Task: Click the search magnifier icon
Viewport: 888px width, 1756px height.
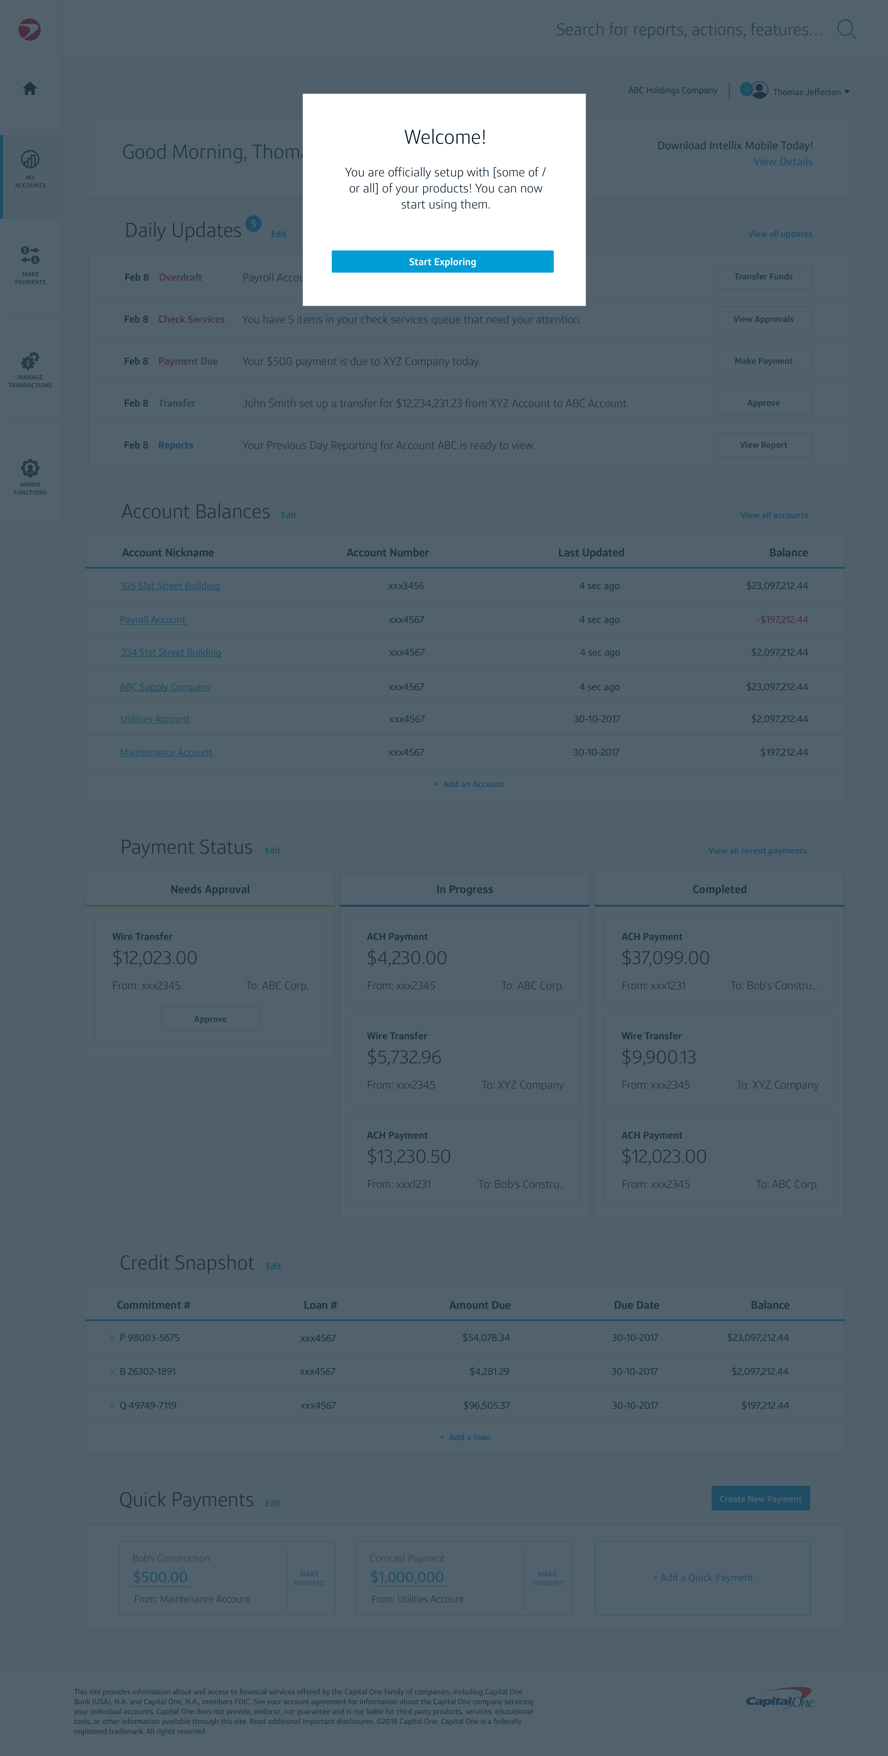Action: click(846, 29)
